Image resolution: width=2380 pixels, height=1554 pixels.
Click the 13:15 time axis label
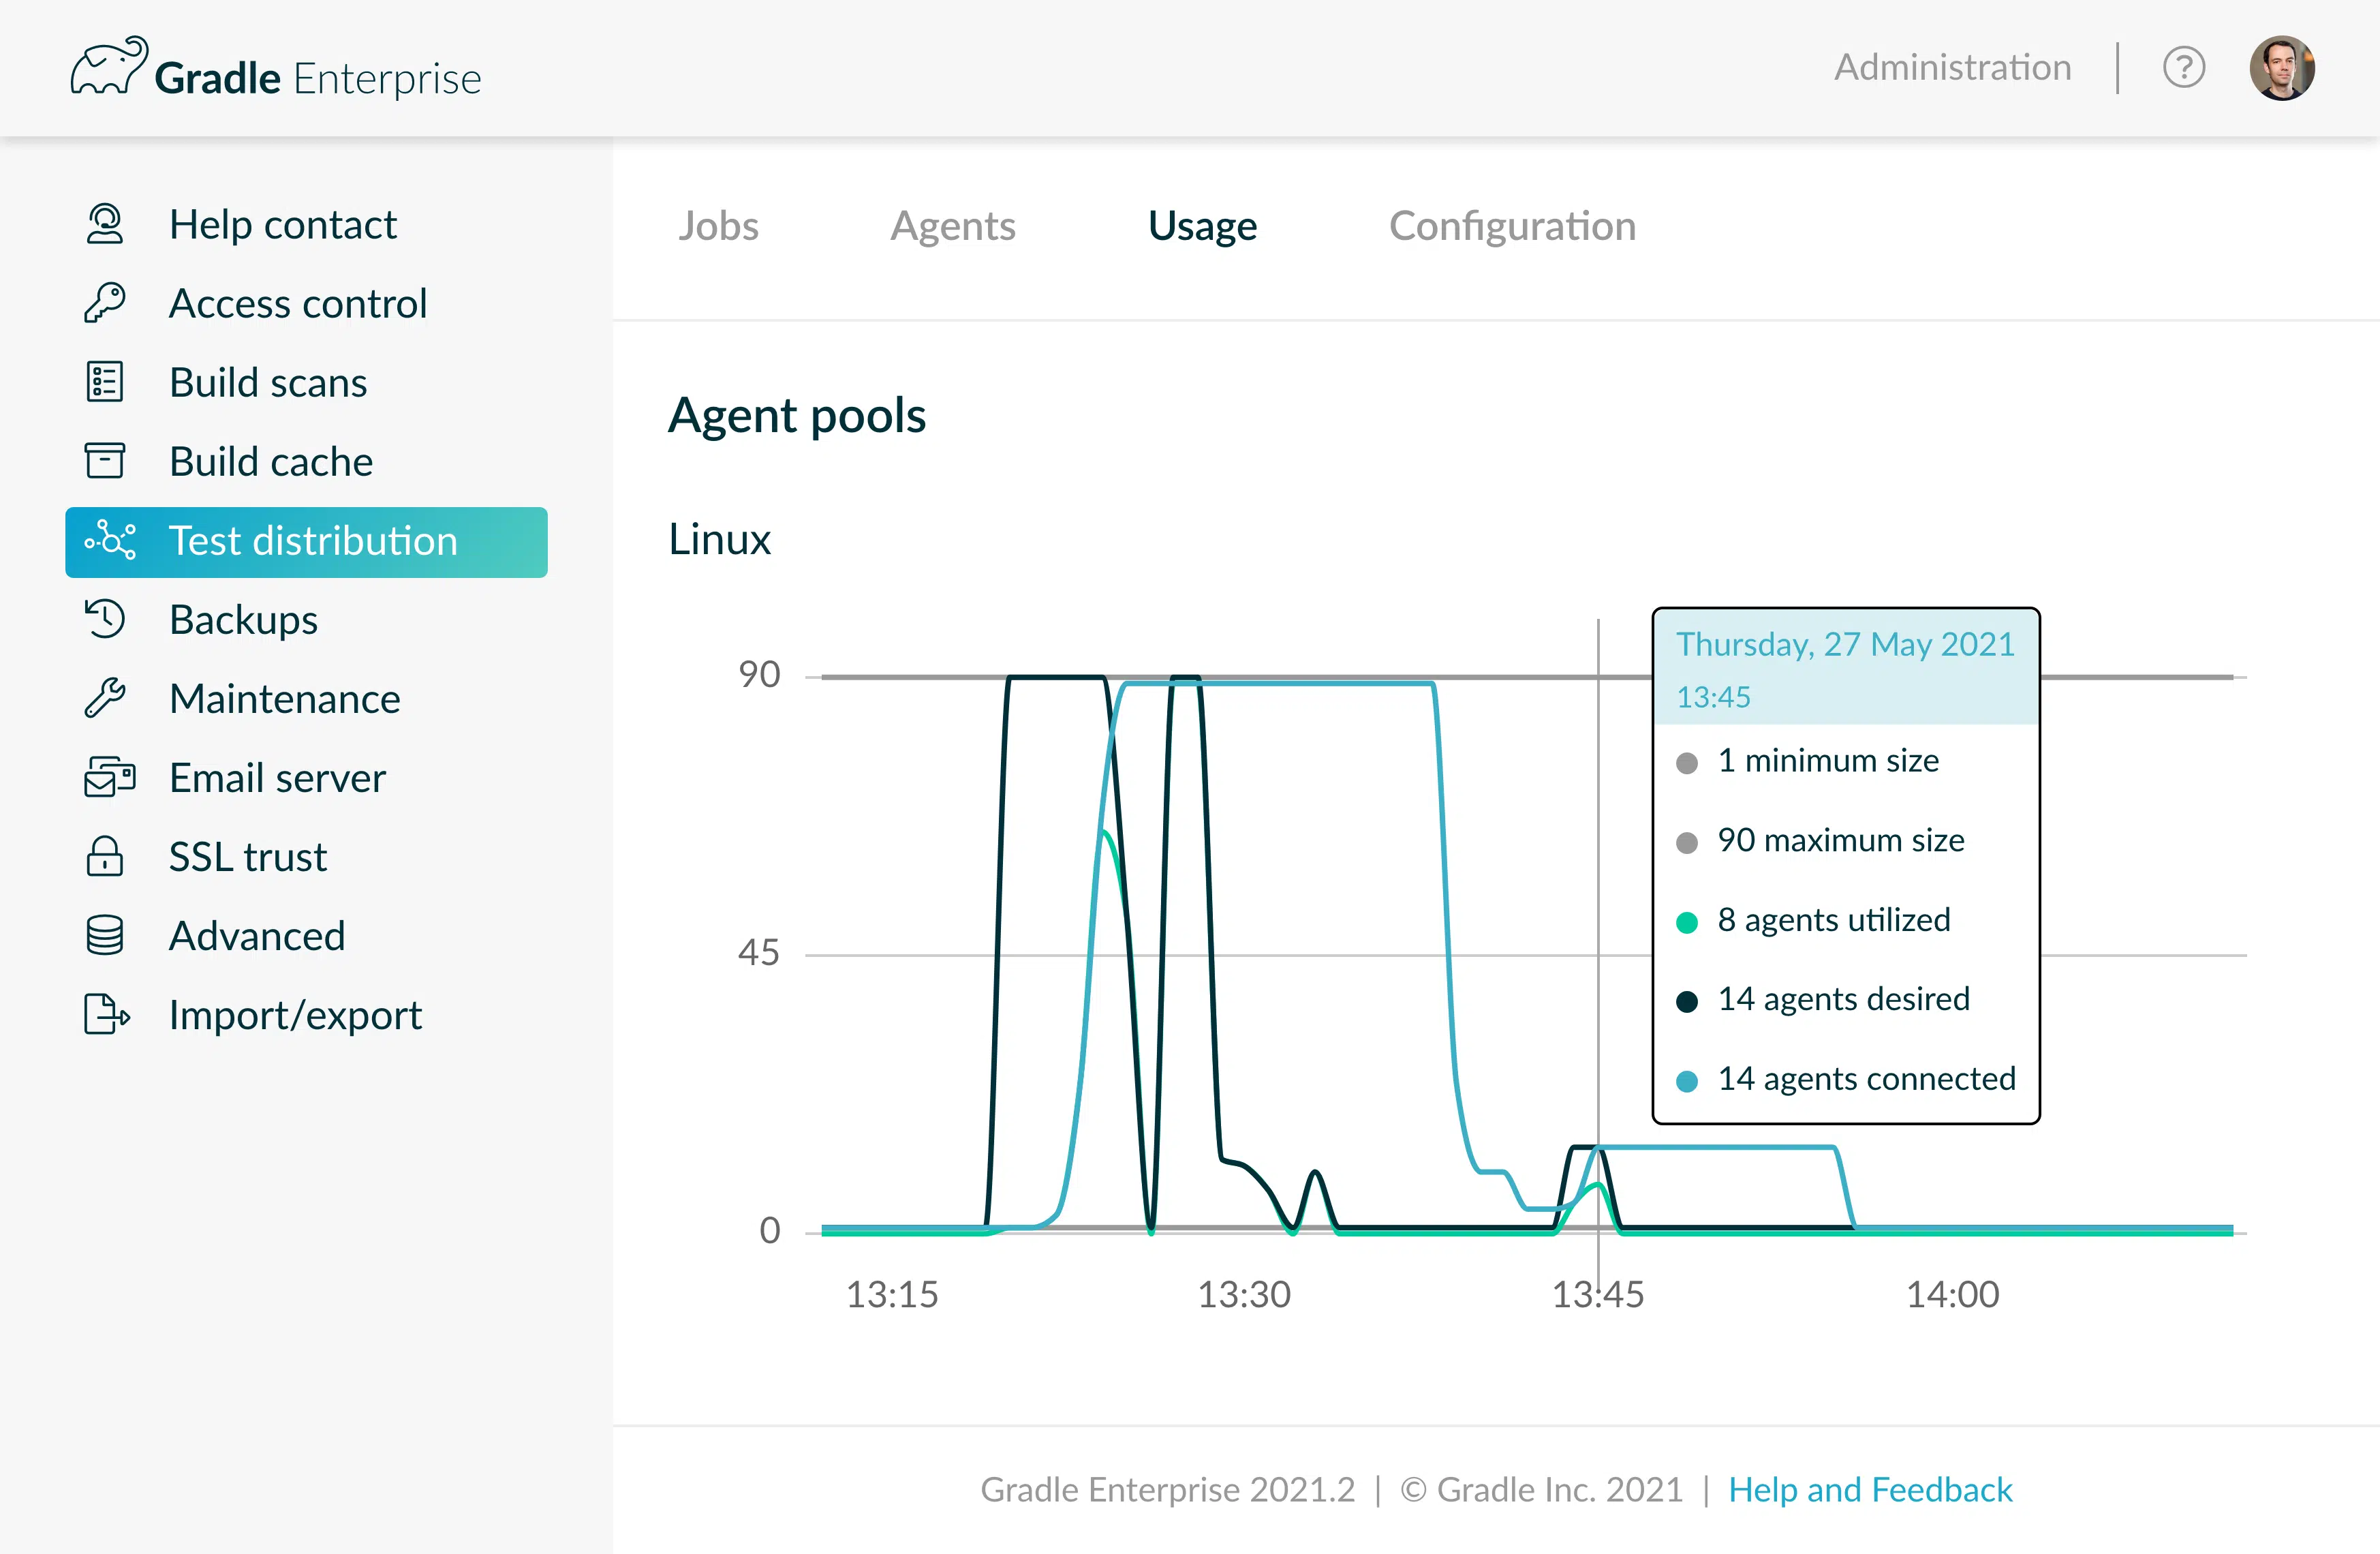tap(892, 1294)
